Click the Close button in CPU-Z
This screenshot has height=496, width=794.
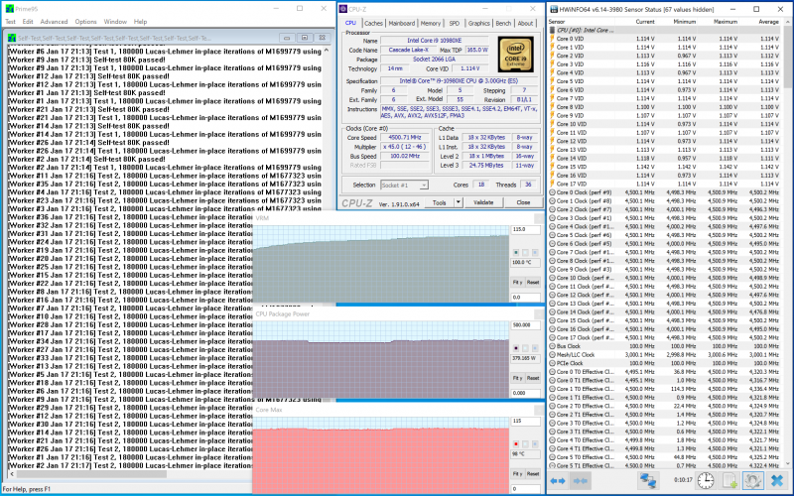click(x=523, y=202)
